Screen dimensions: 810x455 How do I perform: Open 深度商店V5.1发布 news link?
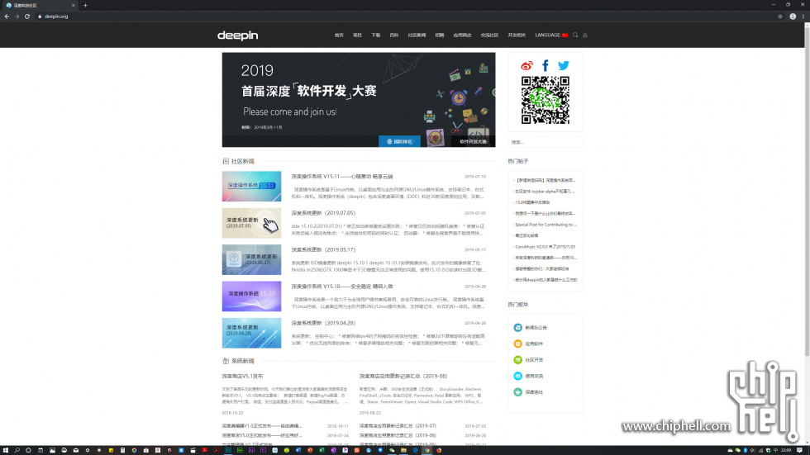click(x=242, y=376)
